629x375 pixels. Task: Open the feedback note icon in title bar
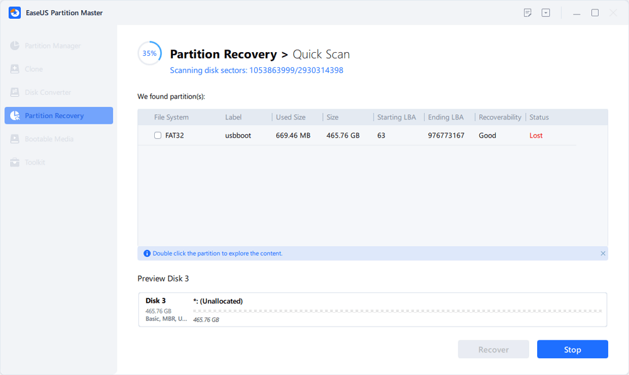528,13
